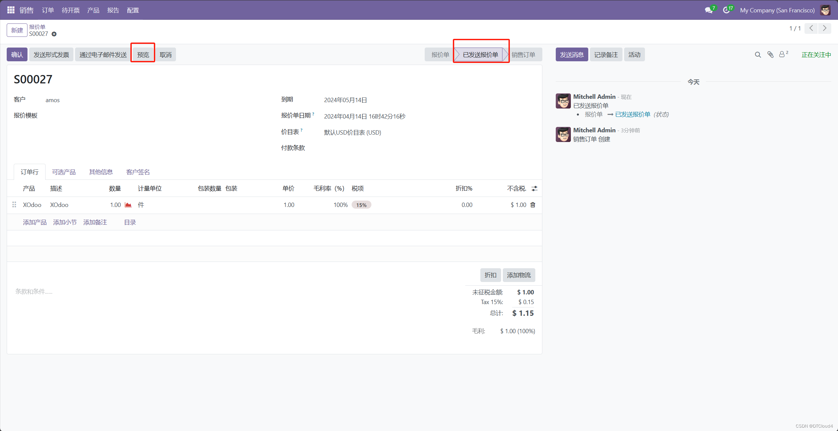The width and height of the screenshot is (838, 431).
Task: Open the conversations chat bubble icon
Action: point(709,10)
